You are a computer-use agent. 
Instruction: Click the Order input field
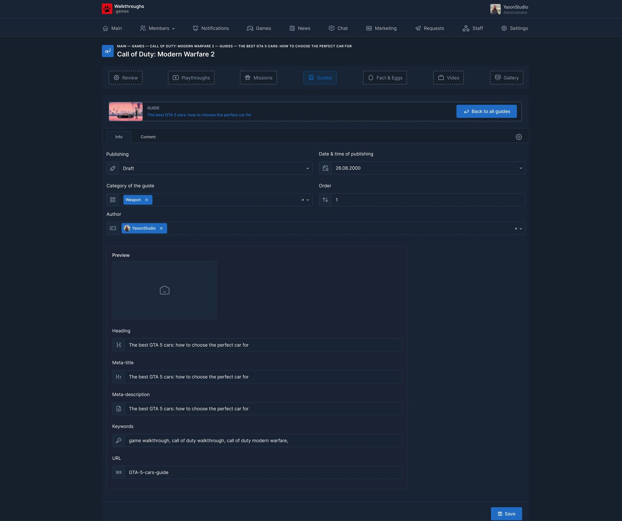point(428,200)
